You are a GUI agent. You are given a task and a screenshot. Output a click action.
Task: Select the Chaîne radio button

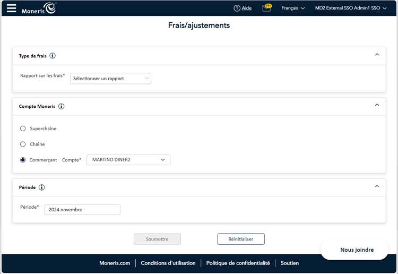23,144
